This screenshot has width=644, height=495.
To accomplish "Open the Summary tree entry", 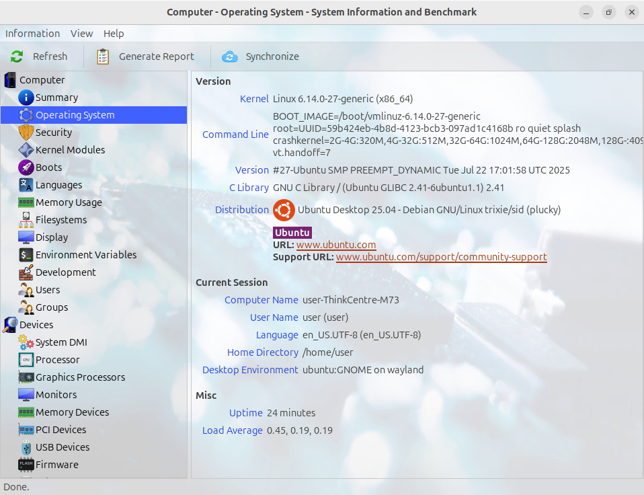I will coord(56,98).
